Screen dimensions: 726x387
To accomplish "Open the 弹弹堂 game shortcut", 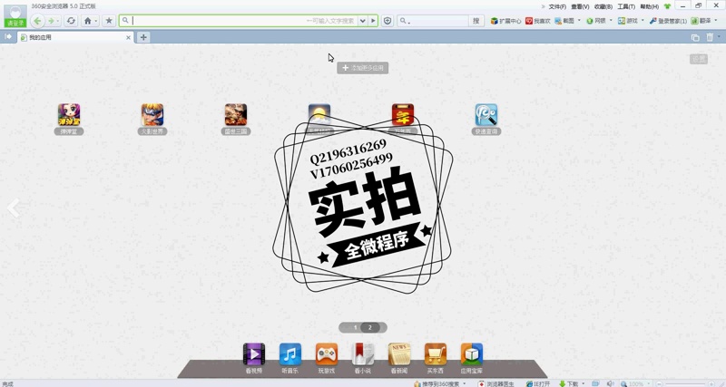I will (69, 115).
